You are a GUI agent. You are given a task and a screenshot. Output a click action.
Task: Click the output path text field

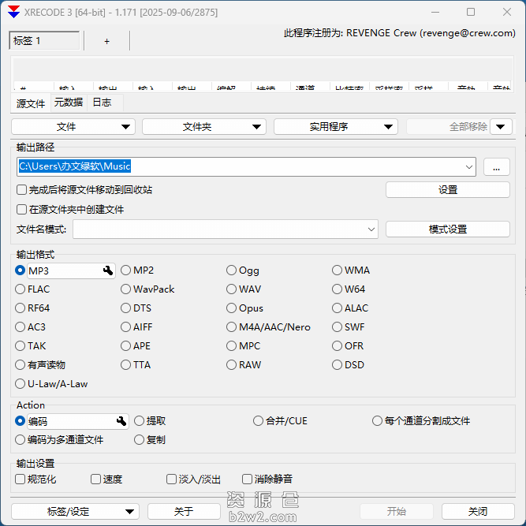point(237,166)
